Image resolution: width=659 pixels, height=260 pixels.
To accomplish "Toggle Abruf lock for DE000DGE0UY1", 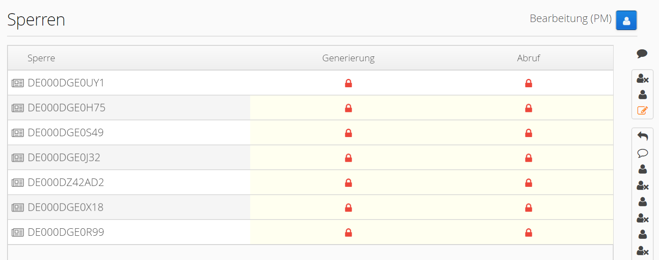I will (x=529, y=83).
